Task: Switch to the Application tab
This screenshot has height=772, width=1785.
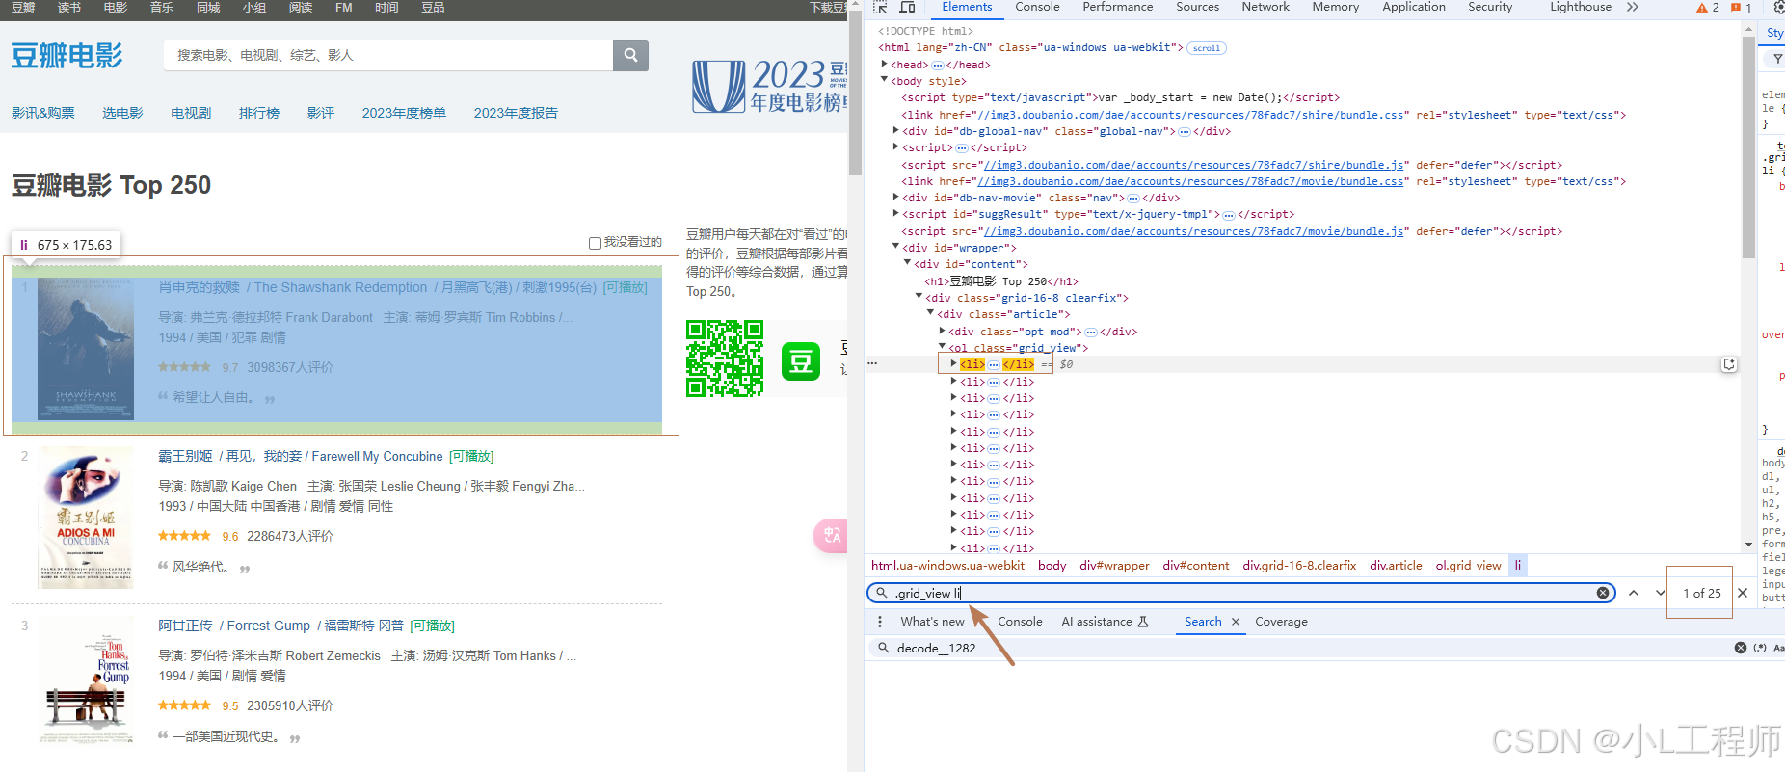Action: pos(1414,7)
